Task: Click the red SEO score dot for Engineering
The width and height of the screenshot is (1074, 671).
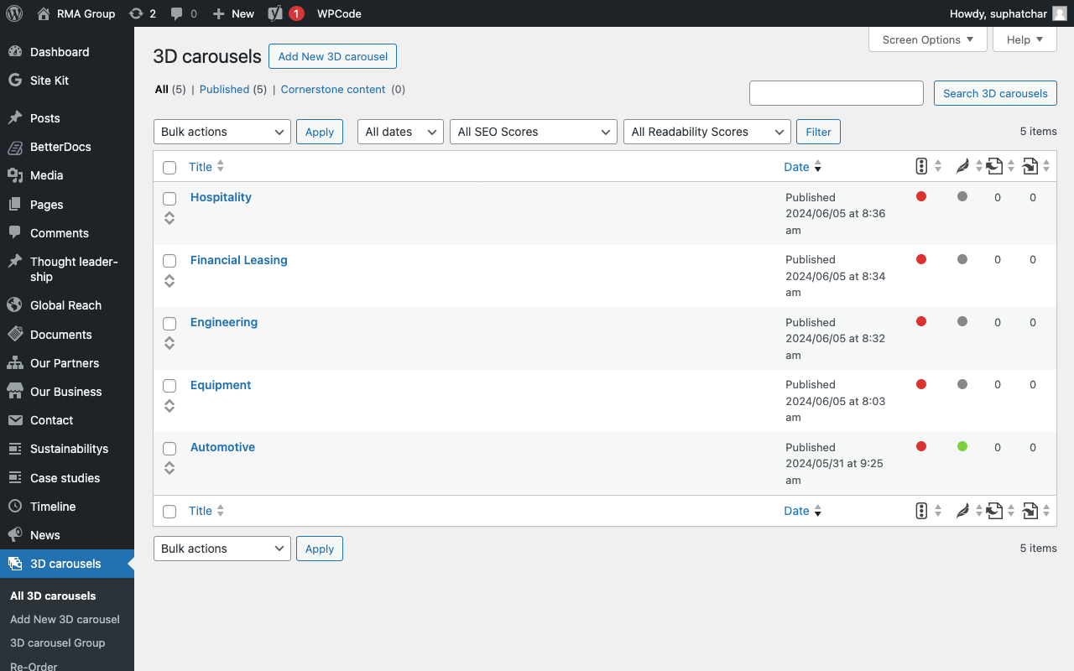Action: (x=921, y=321)
